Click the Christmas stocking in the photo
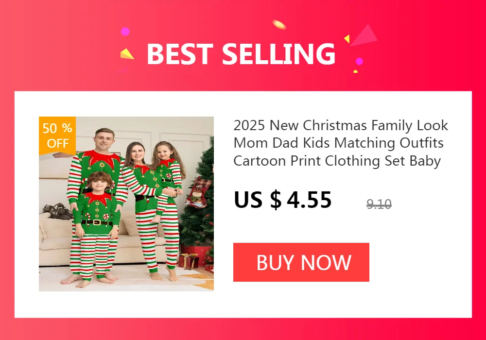The height and width of the screenshot is (340, 486). [197, 192]
